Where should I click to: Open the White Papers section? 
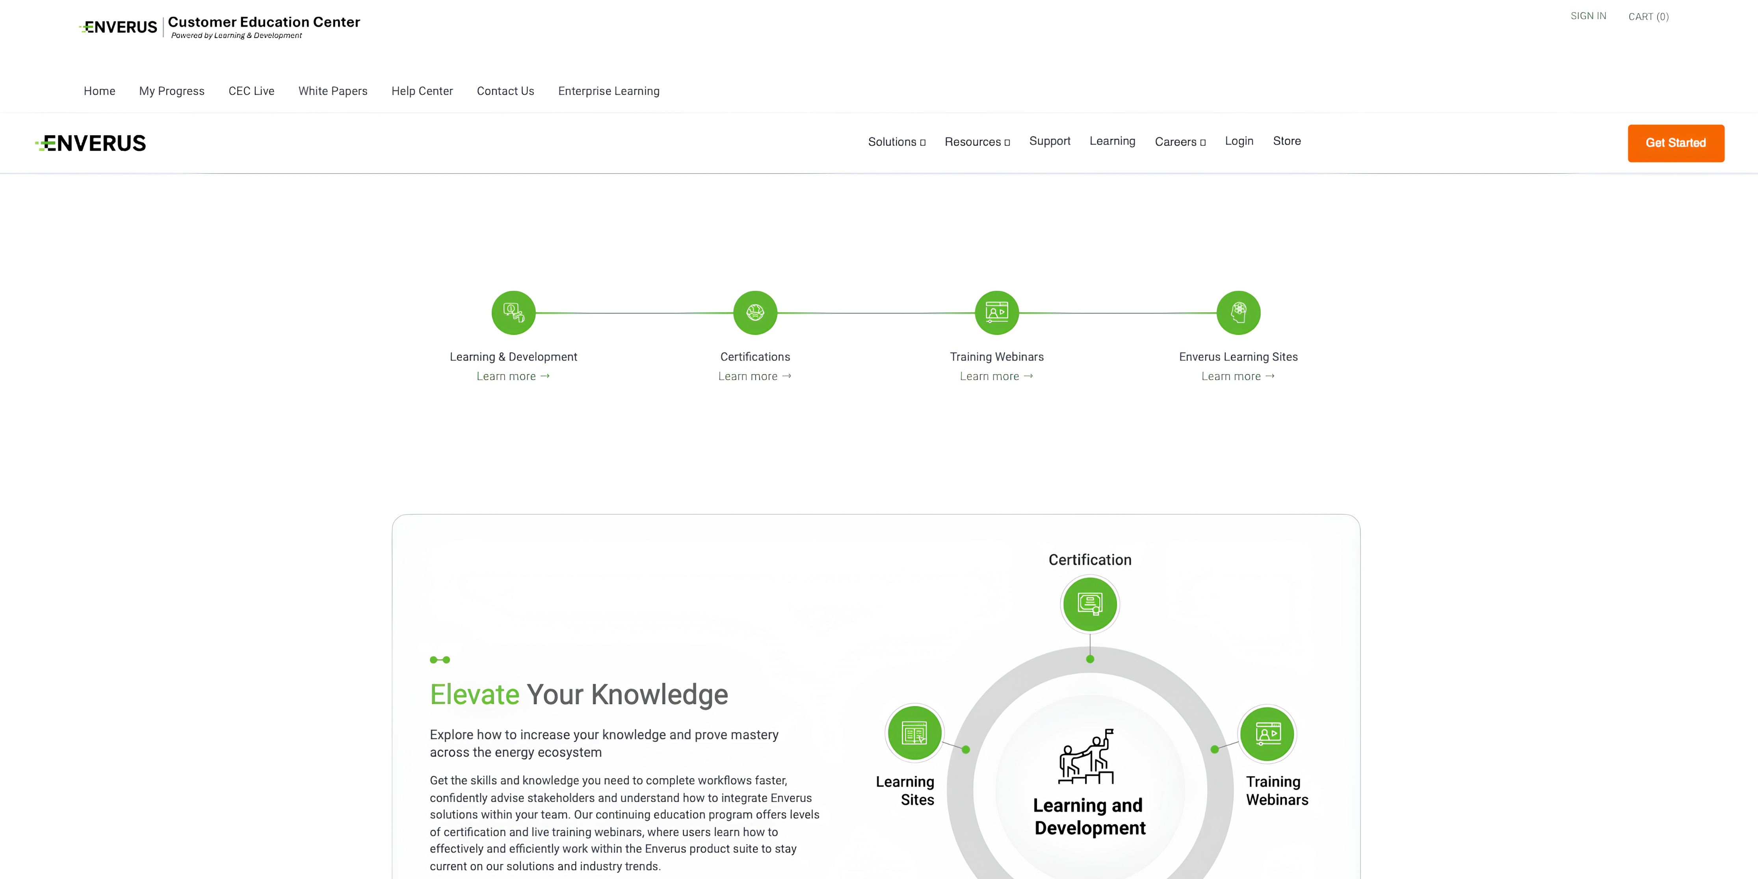click(x=333, y=91)
